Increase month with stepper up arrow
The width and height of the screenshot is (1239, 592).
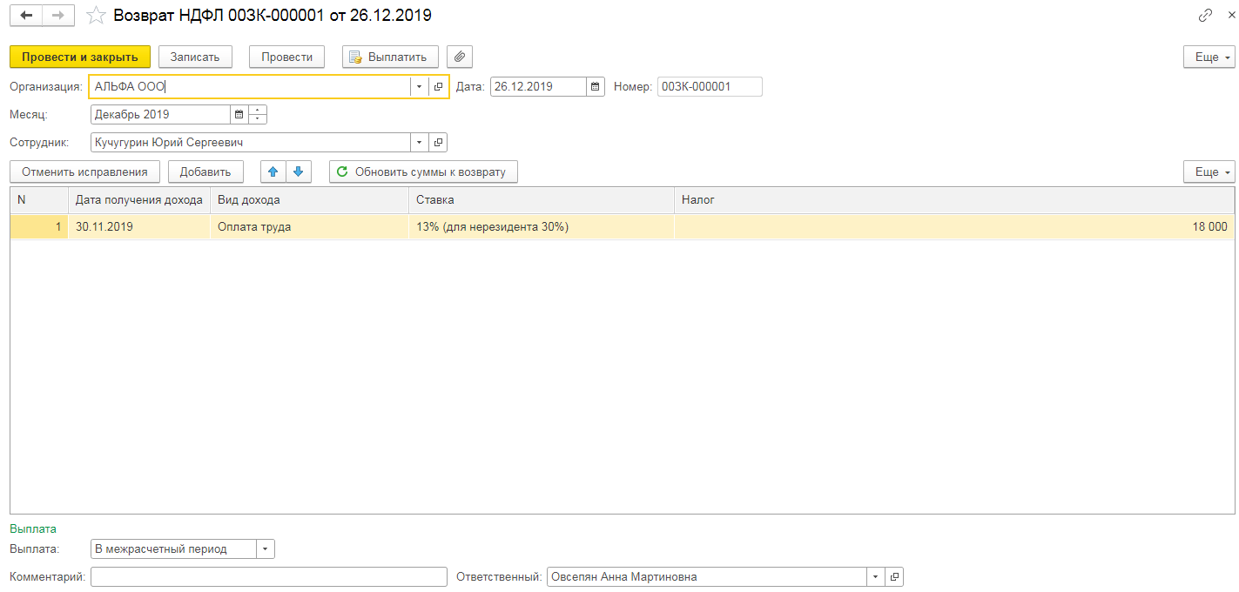pyautogui.click(x=258, y=111)
